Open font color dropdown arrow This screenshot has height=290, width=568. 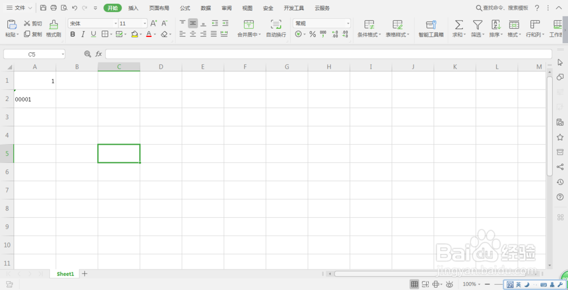coord(154,35)
